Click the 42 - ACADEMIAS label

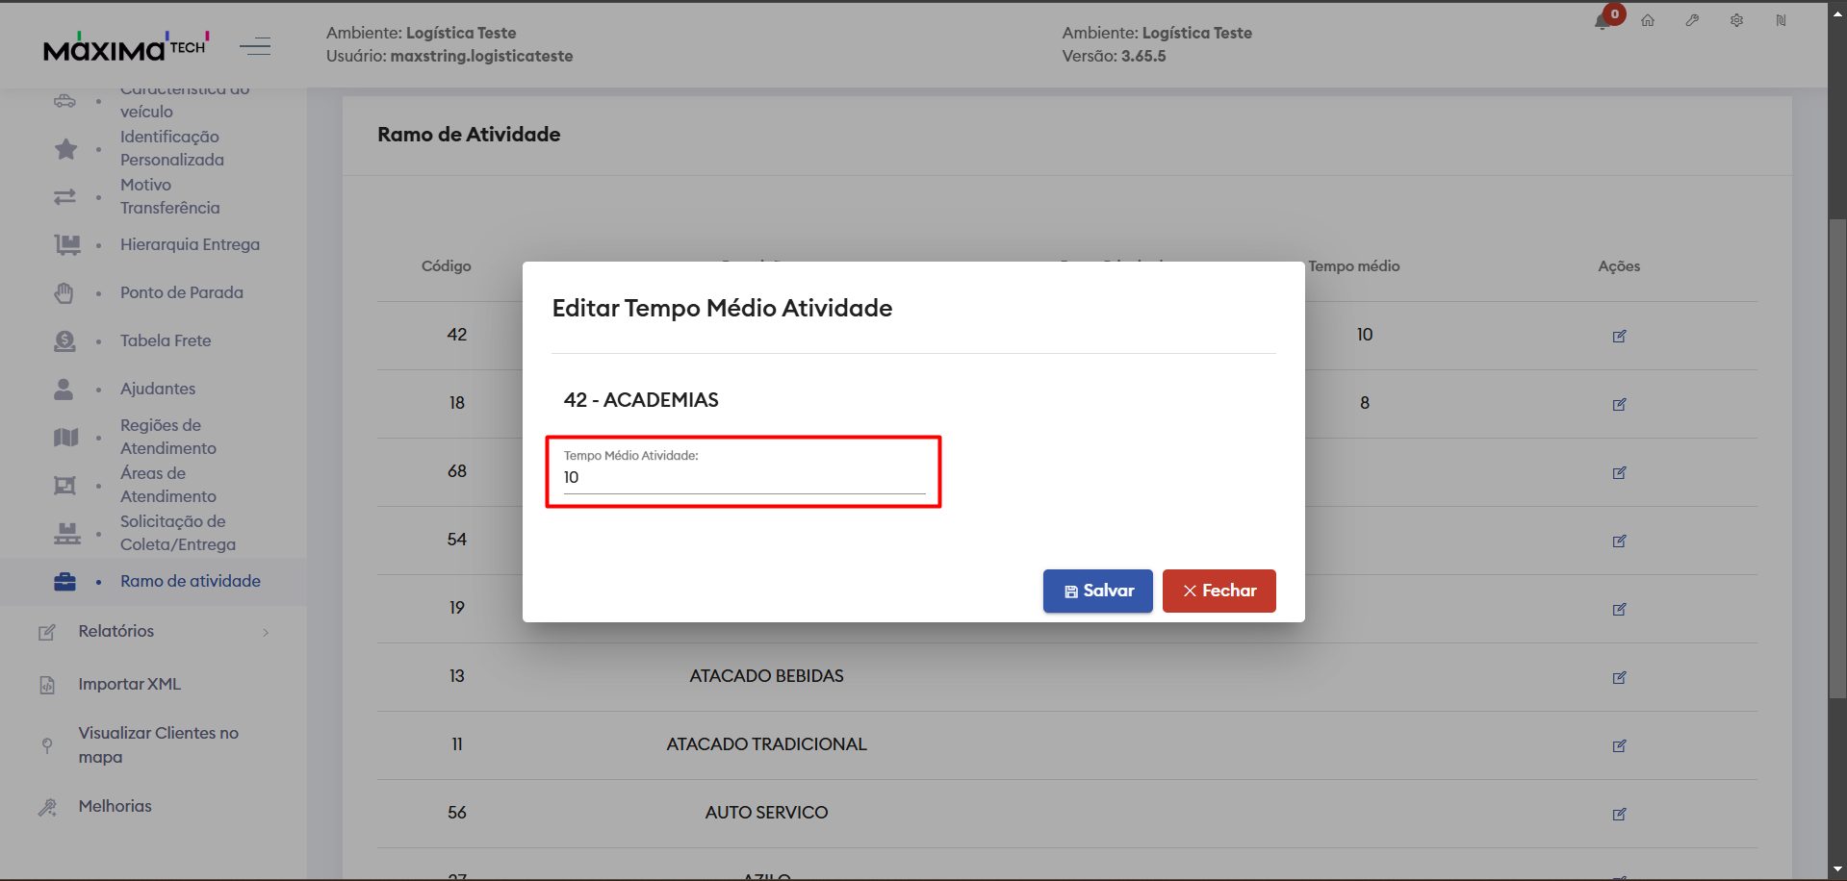(641, 400)
